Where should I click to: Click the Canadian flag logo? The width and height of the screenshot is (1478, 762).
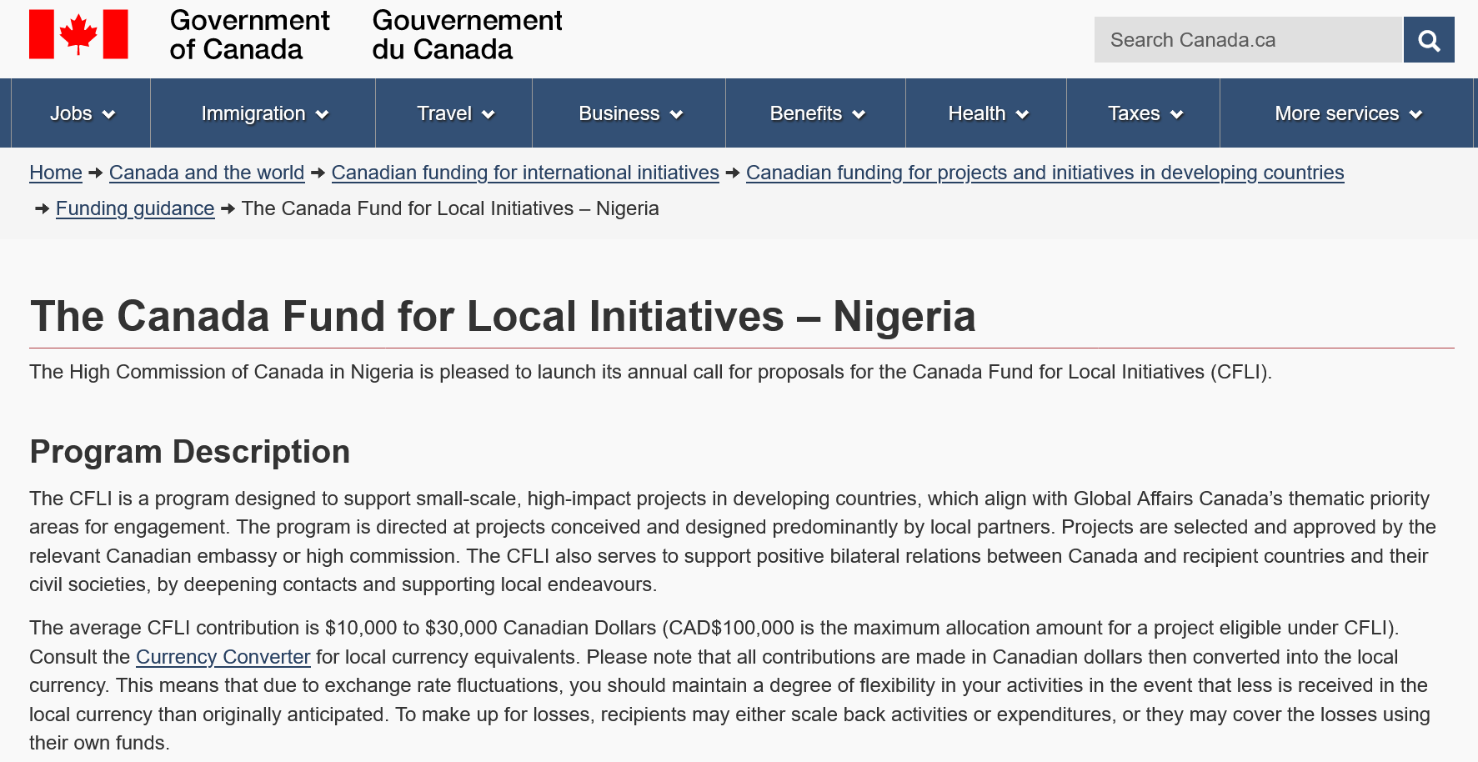coord(78,34)
